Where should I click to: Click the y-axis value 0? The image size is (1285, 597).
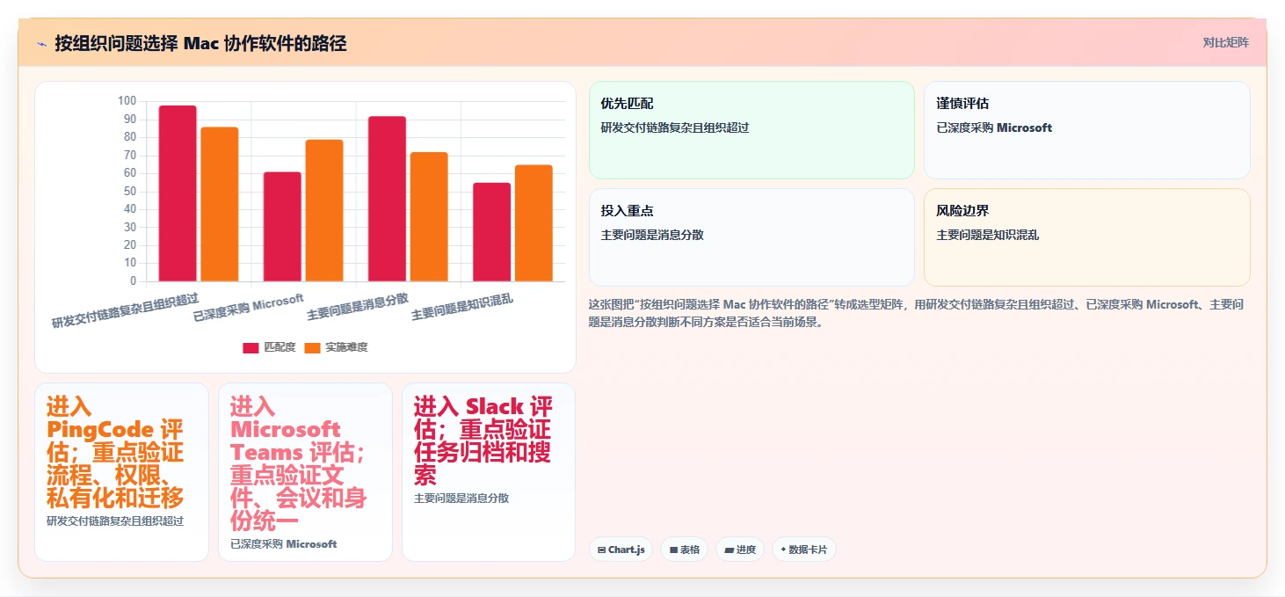134,281
